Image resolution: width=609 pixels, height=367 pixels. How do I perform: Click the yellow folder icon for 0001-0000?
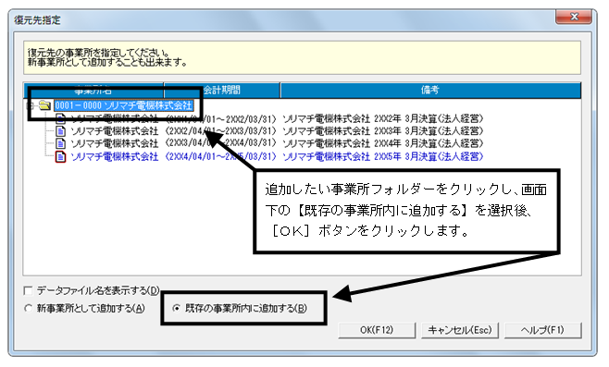coord(45,105)
